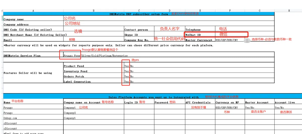Viewport: 302px width, 134px height.
Task: Click 'DMS Merchant Name (if Existing Seller)' cell
Action: [x=33, y=34]
